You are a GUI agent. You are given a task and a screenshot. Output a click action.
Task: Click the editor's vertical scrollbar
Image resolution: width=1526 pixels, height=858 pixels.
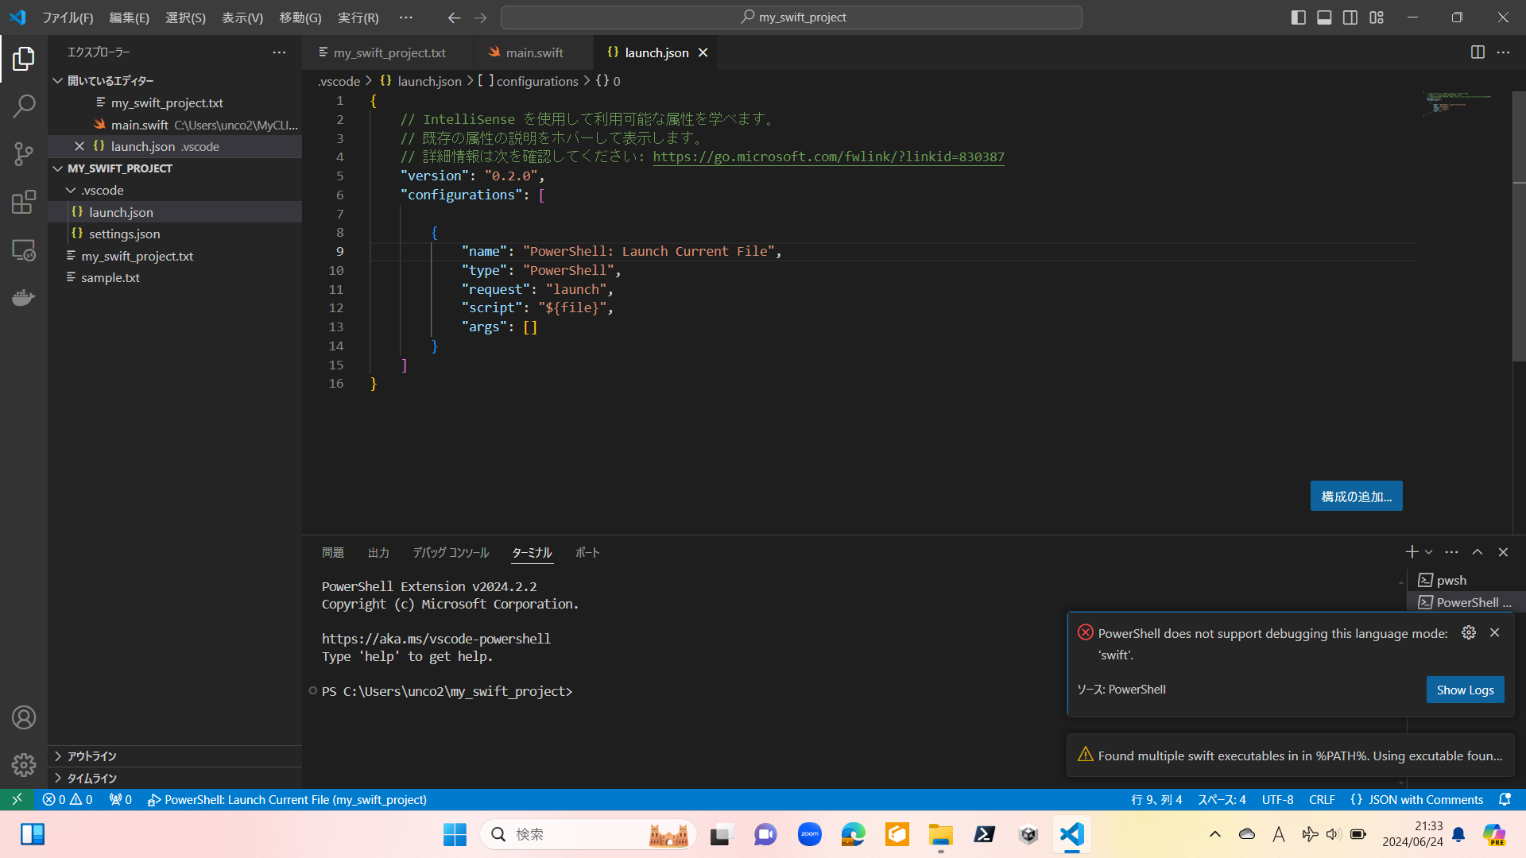pyautogui.click(x=1519, y=226)
